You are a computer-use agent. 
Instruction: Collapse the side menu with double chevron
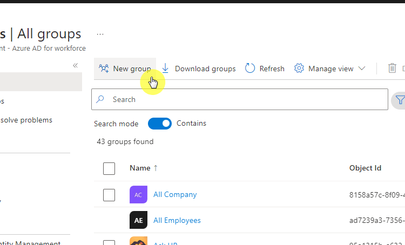click(x=75, y=65)
